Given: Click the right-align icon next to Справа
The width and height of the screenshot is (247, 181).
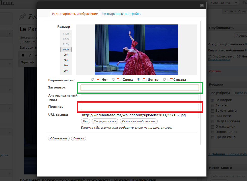Looking at the screenshot, I should point(170,79).
